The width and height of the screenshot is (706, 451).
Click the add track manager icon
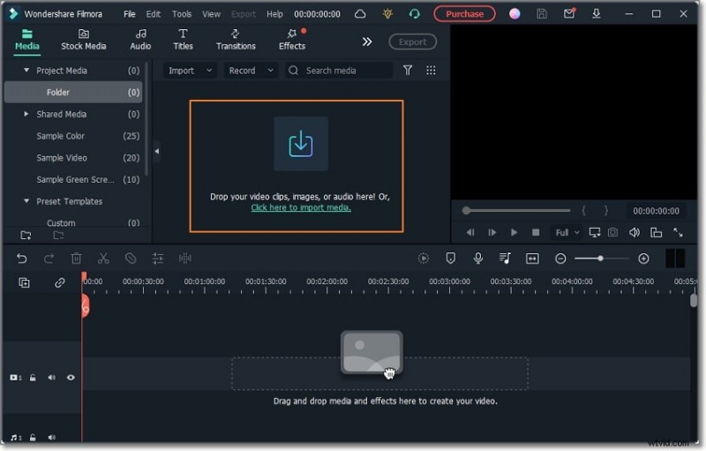[25, 282]
